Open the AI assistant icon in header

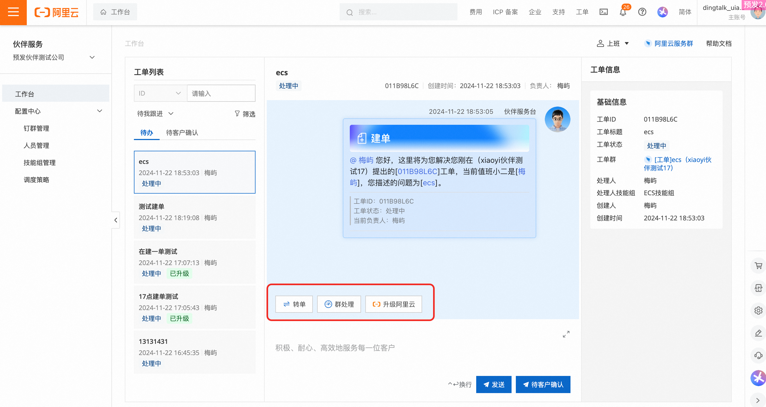(x=662, y=12)
